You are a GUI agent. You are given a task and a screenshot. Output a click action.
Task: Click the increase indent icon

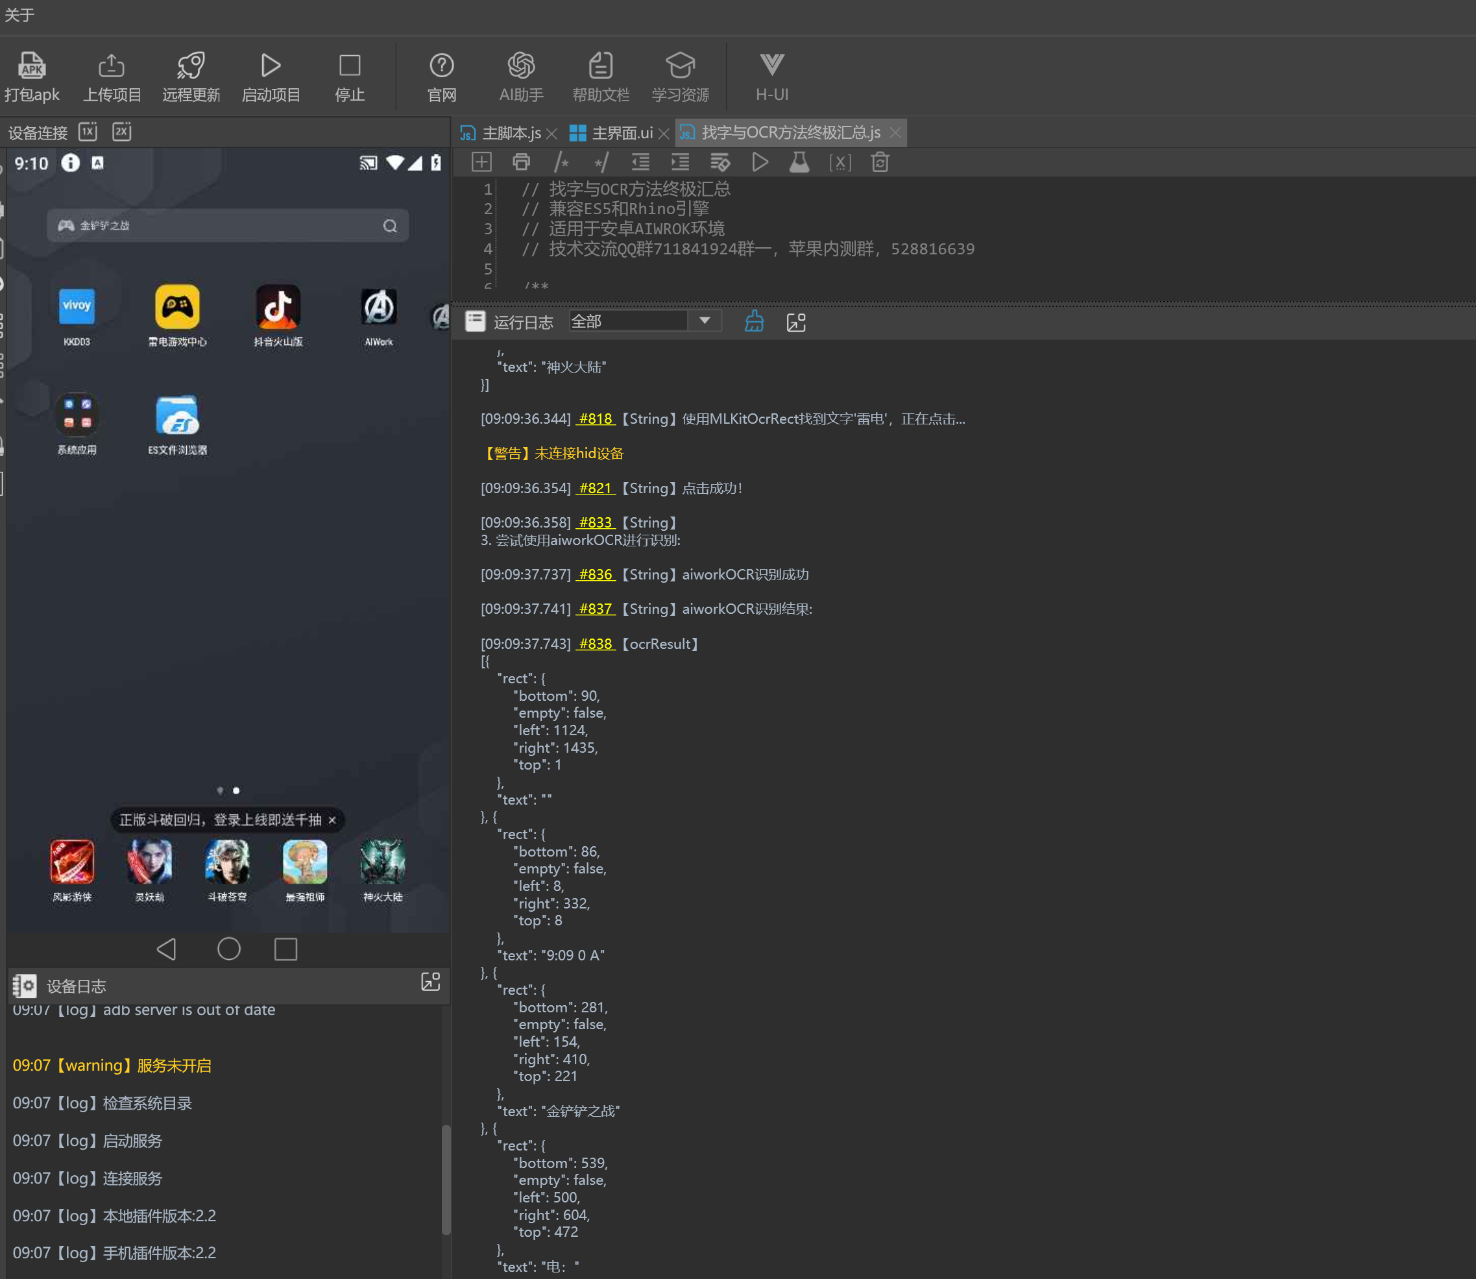(x=680, y=163)
